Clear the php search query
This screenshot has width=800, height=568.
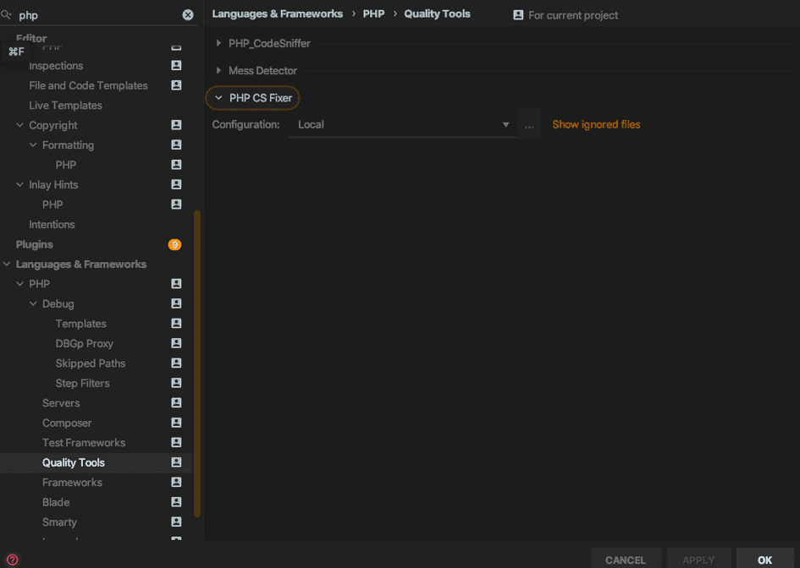click(188, 14)
